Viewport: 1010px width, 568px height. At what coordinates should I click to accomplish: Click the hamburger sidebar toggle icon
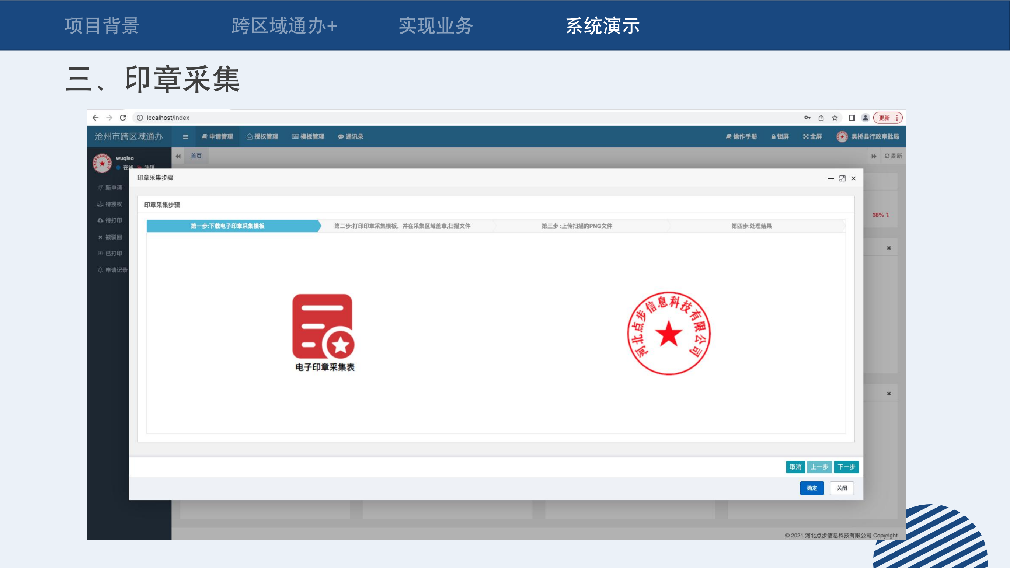(185, 137)
